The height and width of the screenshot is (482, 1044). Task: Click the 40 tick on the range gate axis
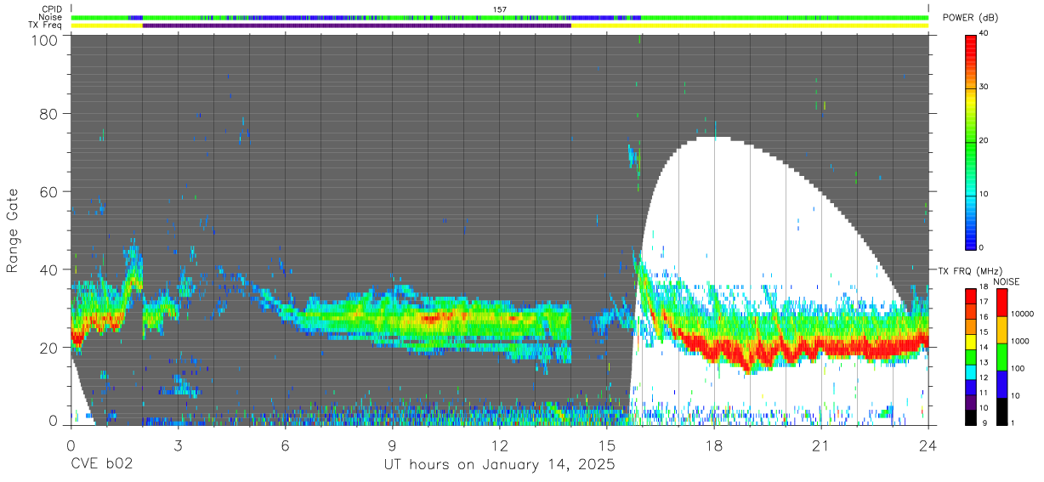[48, 269]
